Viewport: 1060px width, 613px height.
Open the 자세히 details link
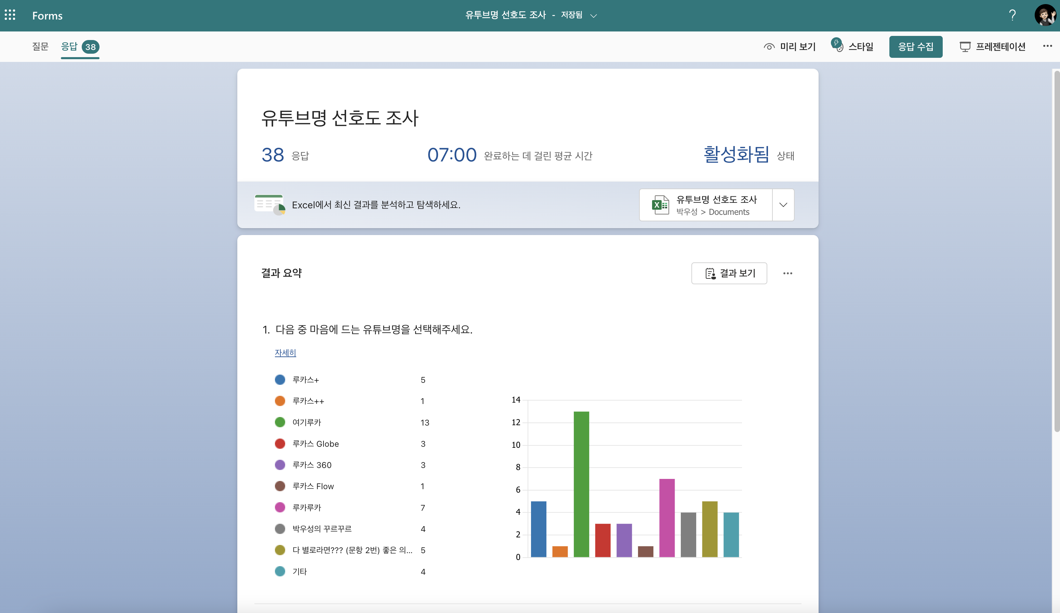click(285, 353)
